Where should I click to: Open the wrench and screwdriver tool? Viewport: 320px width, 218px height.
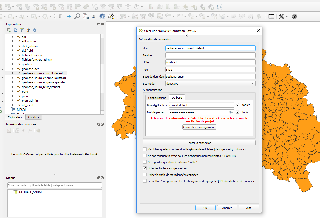[x=94, y=17]
